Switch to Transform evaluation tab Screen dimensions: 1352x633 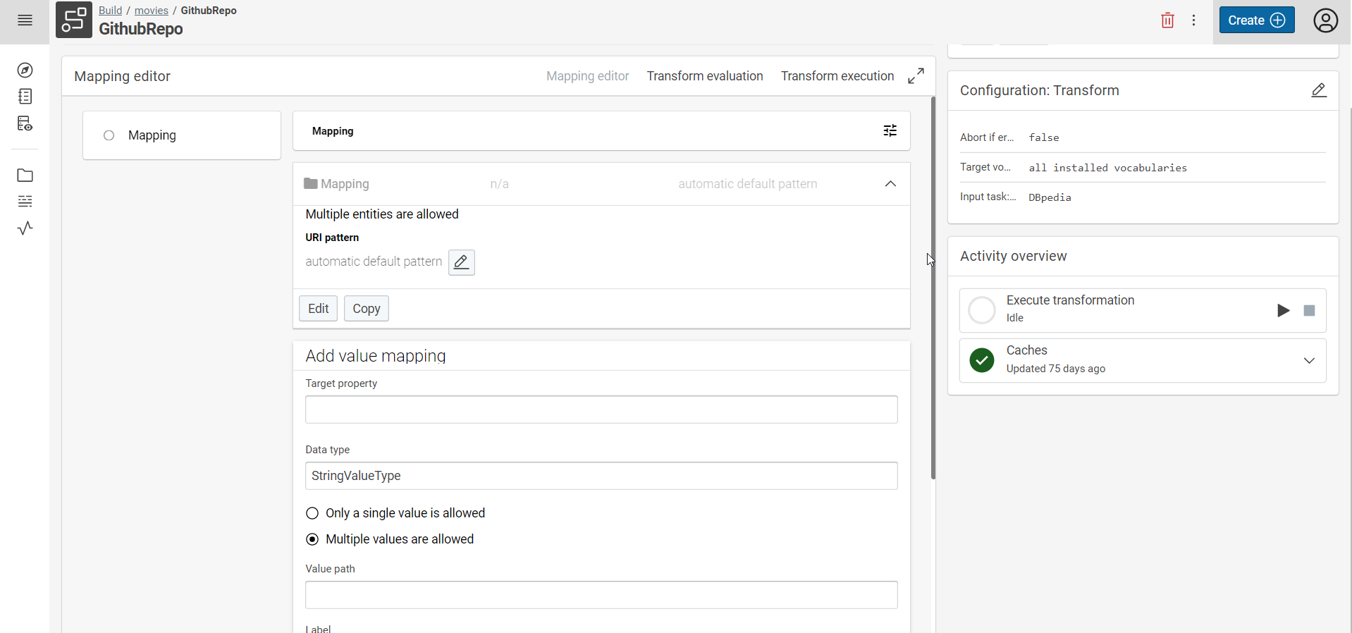pyautogui.click(x=704, y=76)
